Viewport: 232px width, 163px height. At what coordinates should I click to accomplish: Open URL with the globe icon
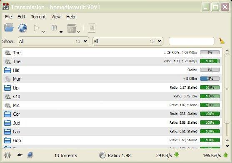(22, 28)
